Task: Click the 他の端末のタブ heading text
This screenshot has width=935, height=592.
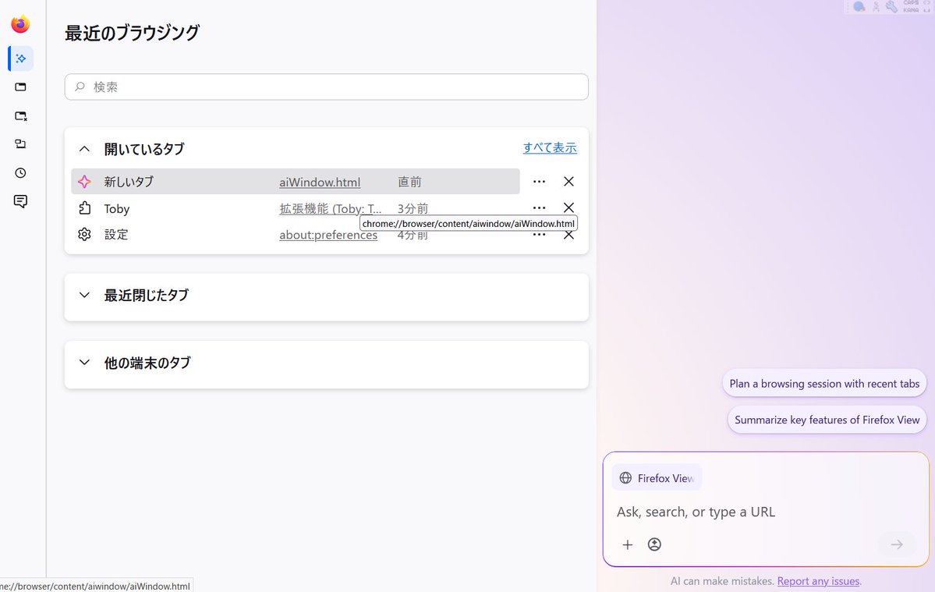Action: pyautogui.click(x=147, y=363)
